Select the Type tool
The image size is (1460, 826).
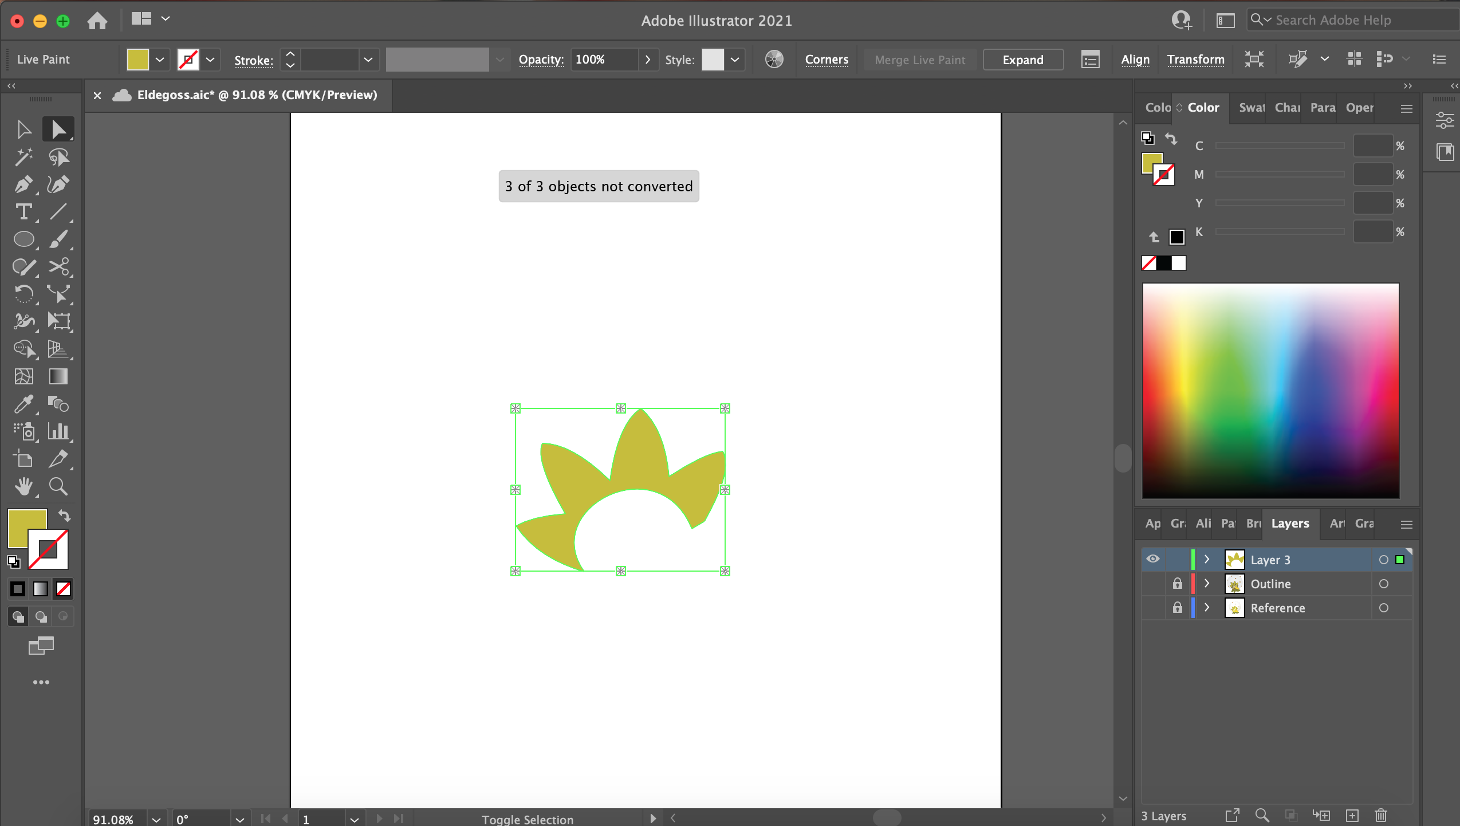(23, 213)
